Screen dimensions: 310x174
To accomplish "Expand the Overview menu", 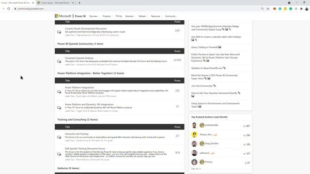I will click(94, 16).
